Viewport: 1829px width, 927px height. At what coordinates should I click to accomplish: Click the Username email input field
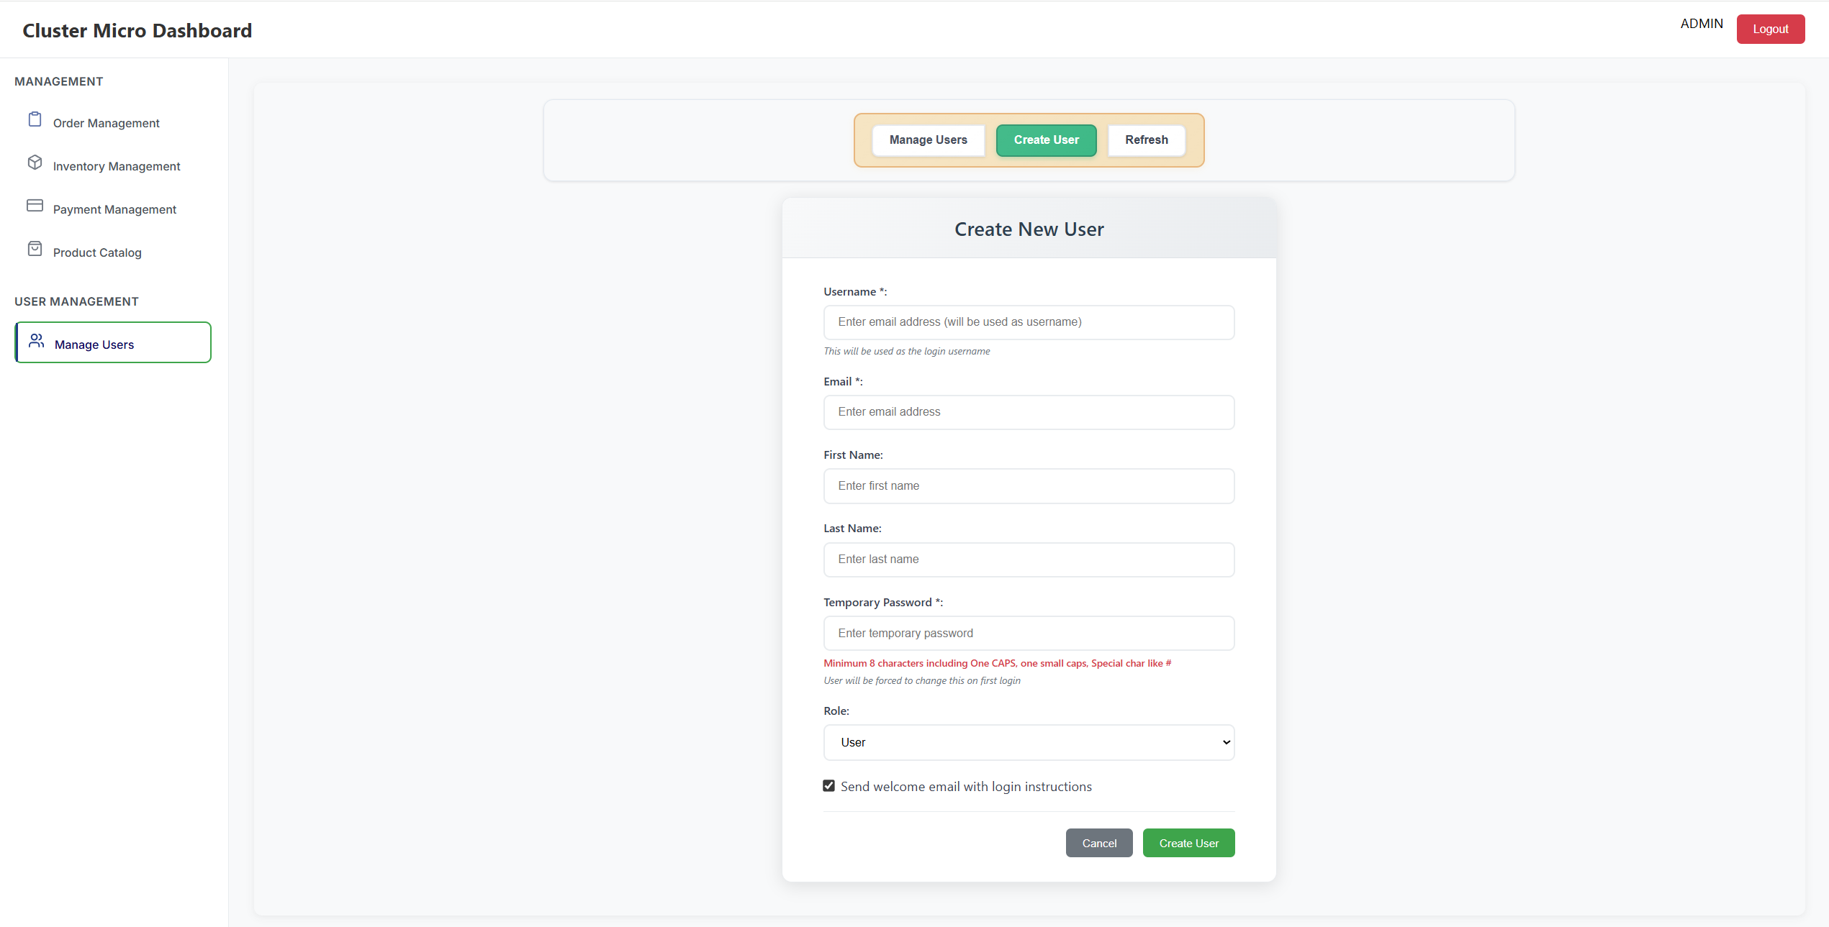point(1028,321)
